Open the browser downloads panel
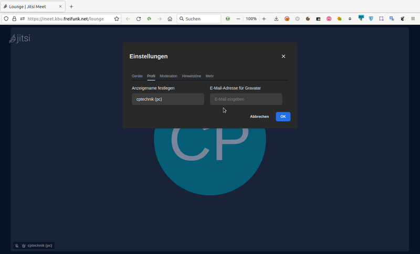420x254 pixels. coord(276,18)
